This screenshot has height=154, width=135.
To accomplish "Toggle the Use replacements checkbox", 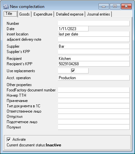I will 73,71.
